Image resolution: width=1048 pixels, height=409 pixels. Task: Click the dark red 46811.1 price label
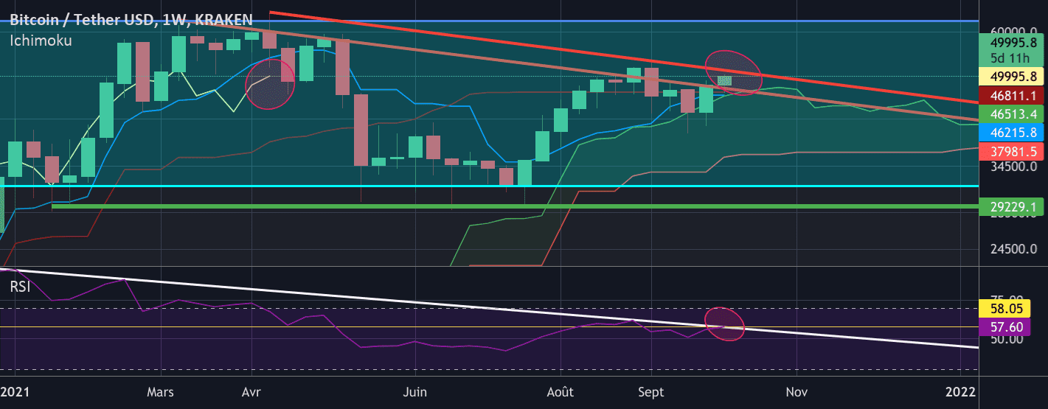1012,96
